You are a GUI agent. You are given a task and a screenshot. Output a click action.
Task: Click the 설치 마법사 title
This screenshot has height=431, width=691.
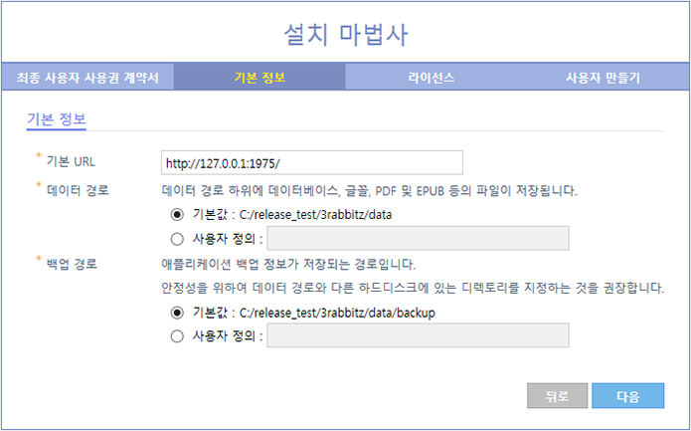click(x=346, y=35)
